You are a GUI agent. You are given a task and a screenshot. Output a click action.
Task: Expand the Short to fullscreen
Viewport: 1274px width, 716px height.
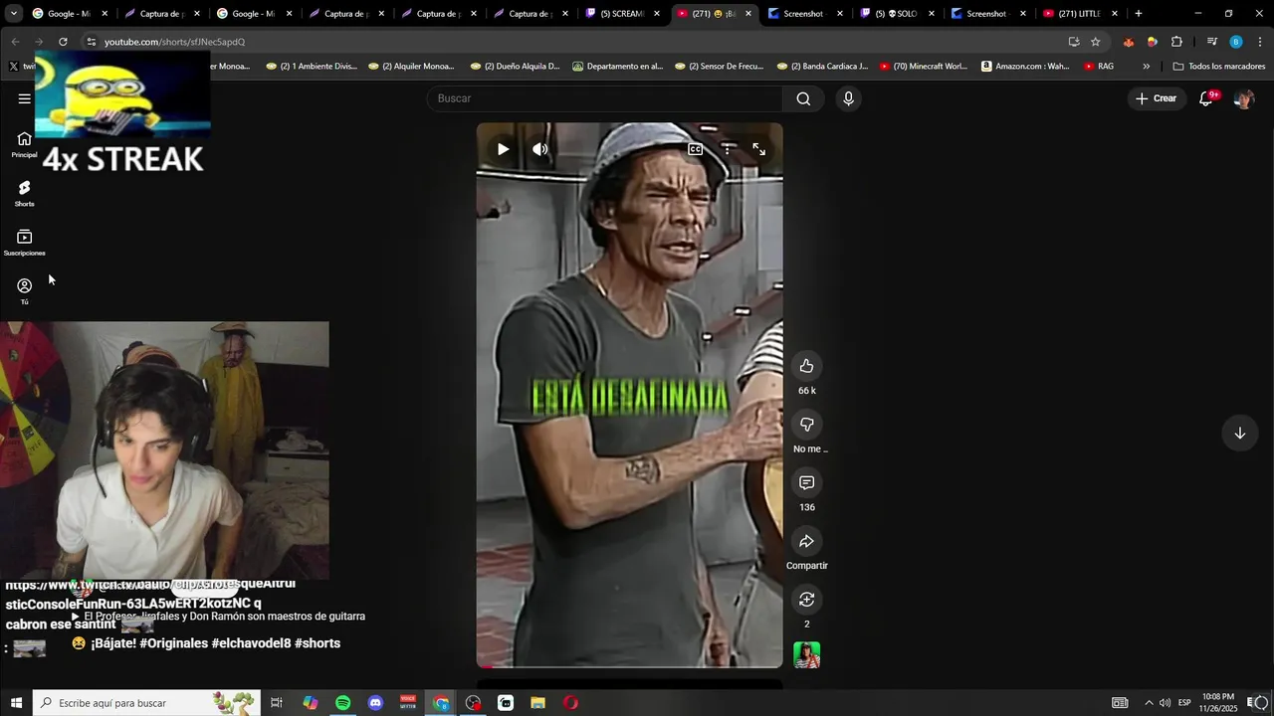[x=758, y=149]
